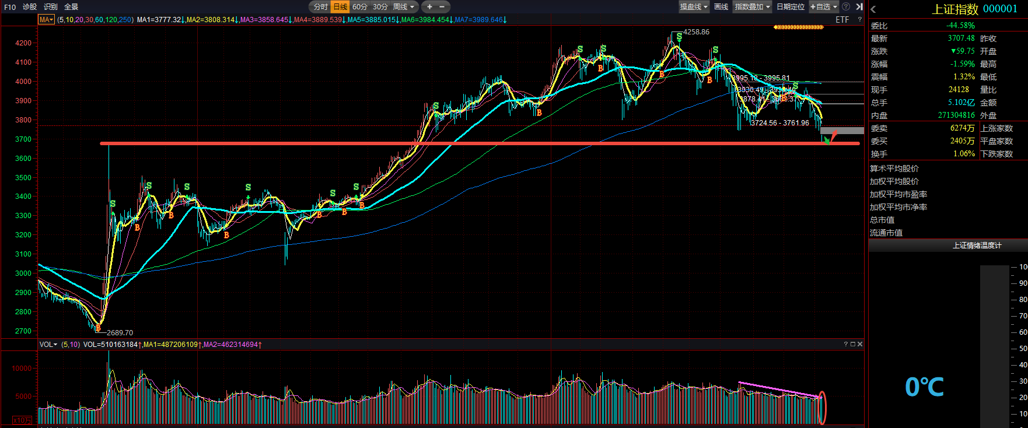Click the 日期定位 date locate button
Screen dimensions: 1028x428
[791, 7]
